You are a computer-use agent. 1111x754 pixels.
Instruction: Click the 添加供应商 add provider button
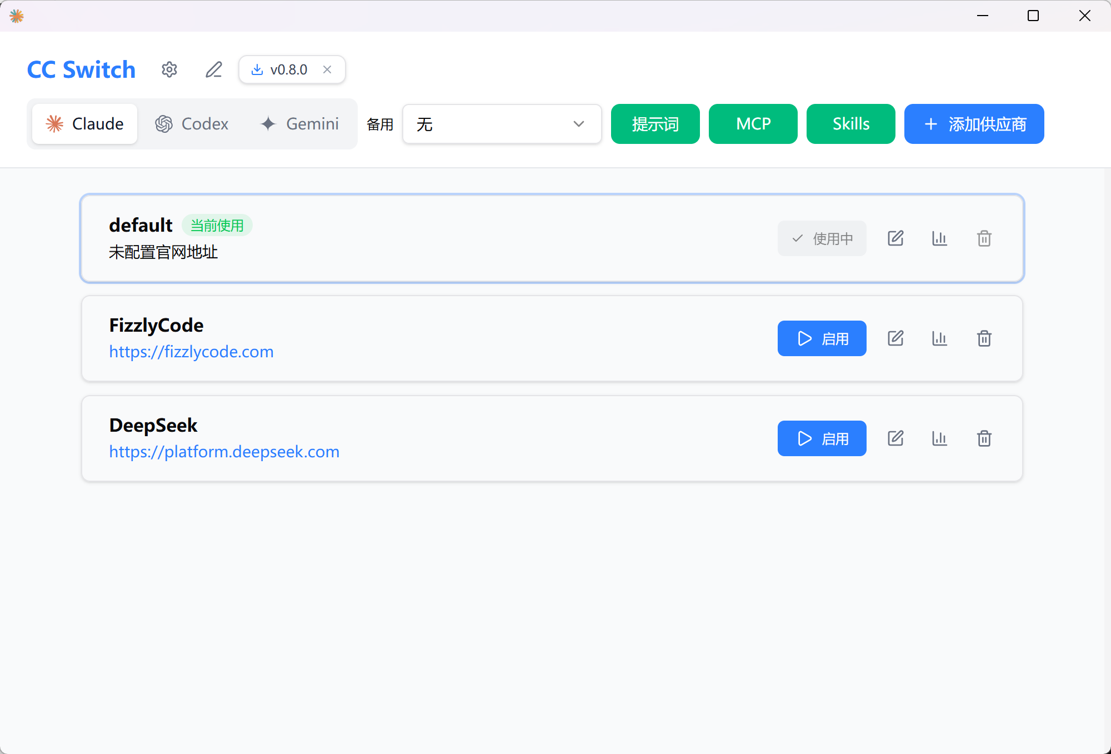pyautogui.click(x=974, y=124)
